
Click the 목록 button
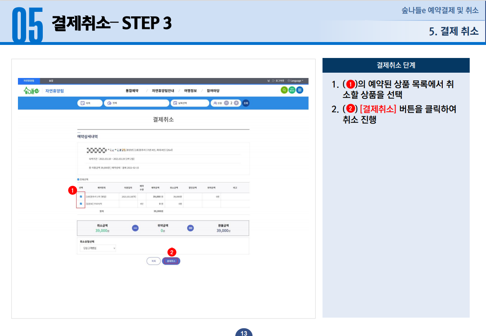(x=153, y=261)
